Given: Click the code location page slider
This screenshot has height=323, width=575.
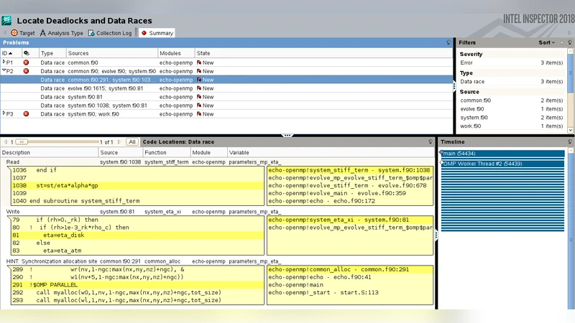Looking at the screenshot, I should 22,141.
